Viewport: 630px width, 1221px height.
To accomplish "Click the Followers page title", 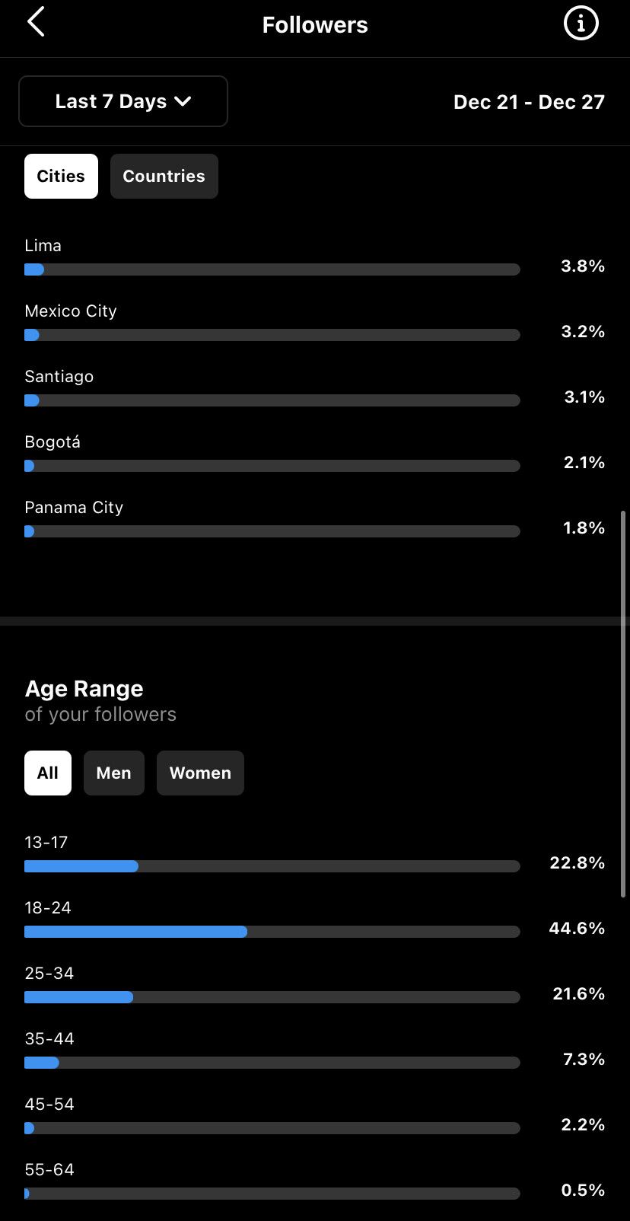I will point(315,24).
